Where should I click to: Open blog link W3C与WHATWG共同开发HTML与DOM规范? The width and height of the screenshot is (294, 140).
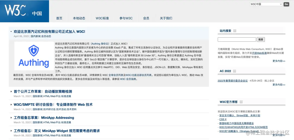243,127
